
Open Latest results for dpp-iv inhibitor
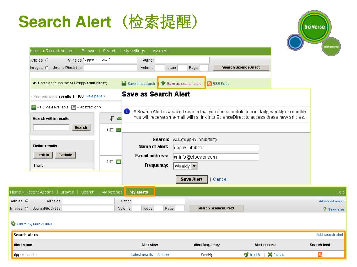pos(142,254)
